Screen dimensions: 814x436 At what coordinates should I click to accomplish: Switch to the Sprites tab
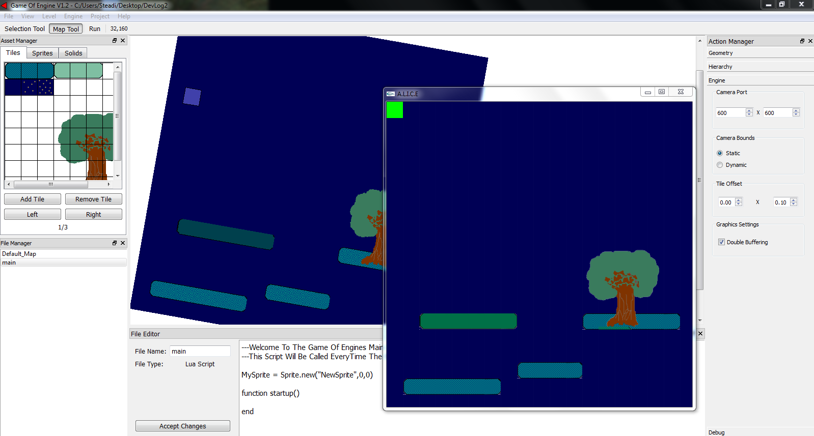(42, 53)
